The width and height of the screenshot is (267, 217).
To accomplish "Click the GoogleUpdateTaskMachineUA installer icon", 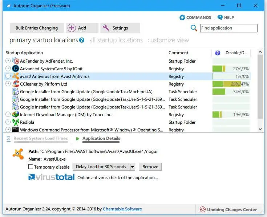I will (x=16, y=91).
